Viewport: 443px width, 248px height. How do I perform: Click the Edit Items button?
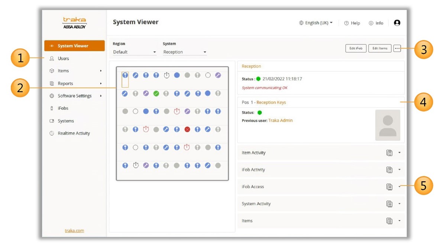point(379,48)
